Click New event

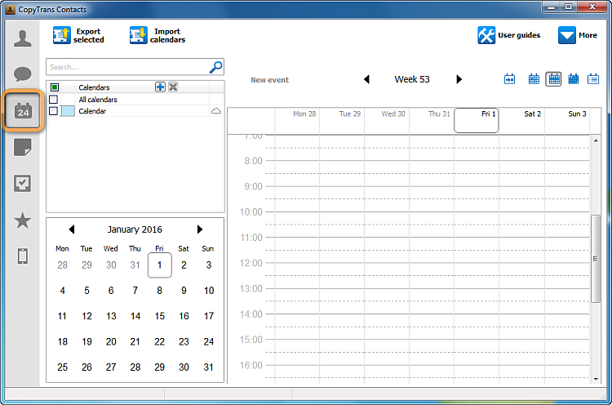tap(270, 80)
